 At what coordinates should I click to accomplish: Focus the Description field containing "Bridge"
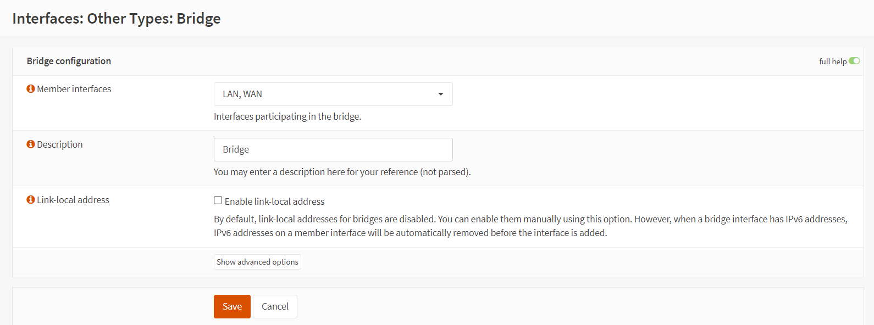[x=333, y=149]
